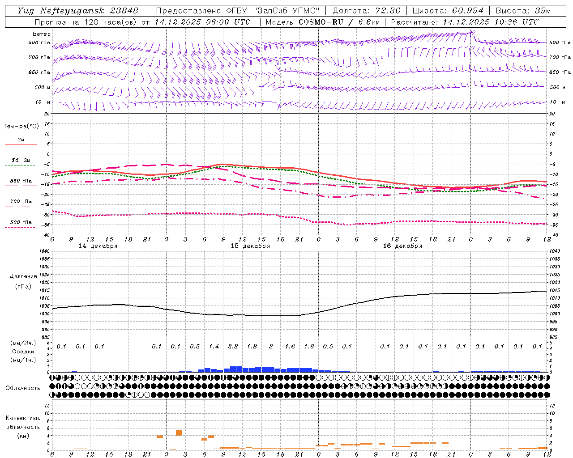Click the computed time '14.12.2025 10:36 UTC'

click(491, 22)
